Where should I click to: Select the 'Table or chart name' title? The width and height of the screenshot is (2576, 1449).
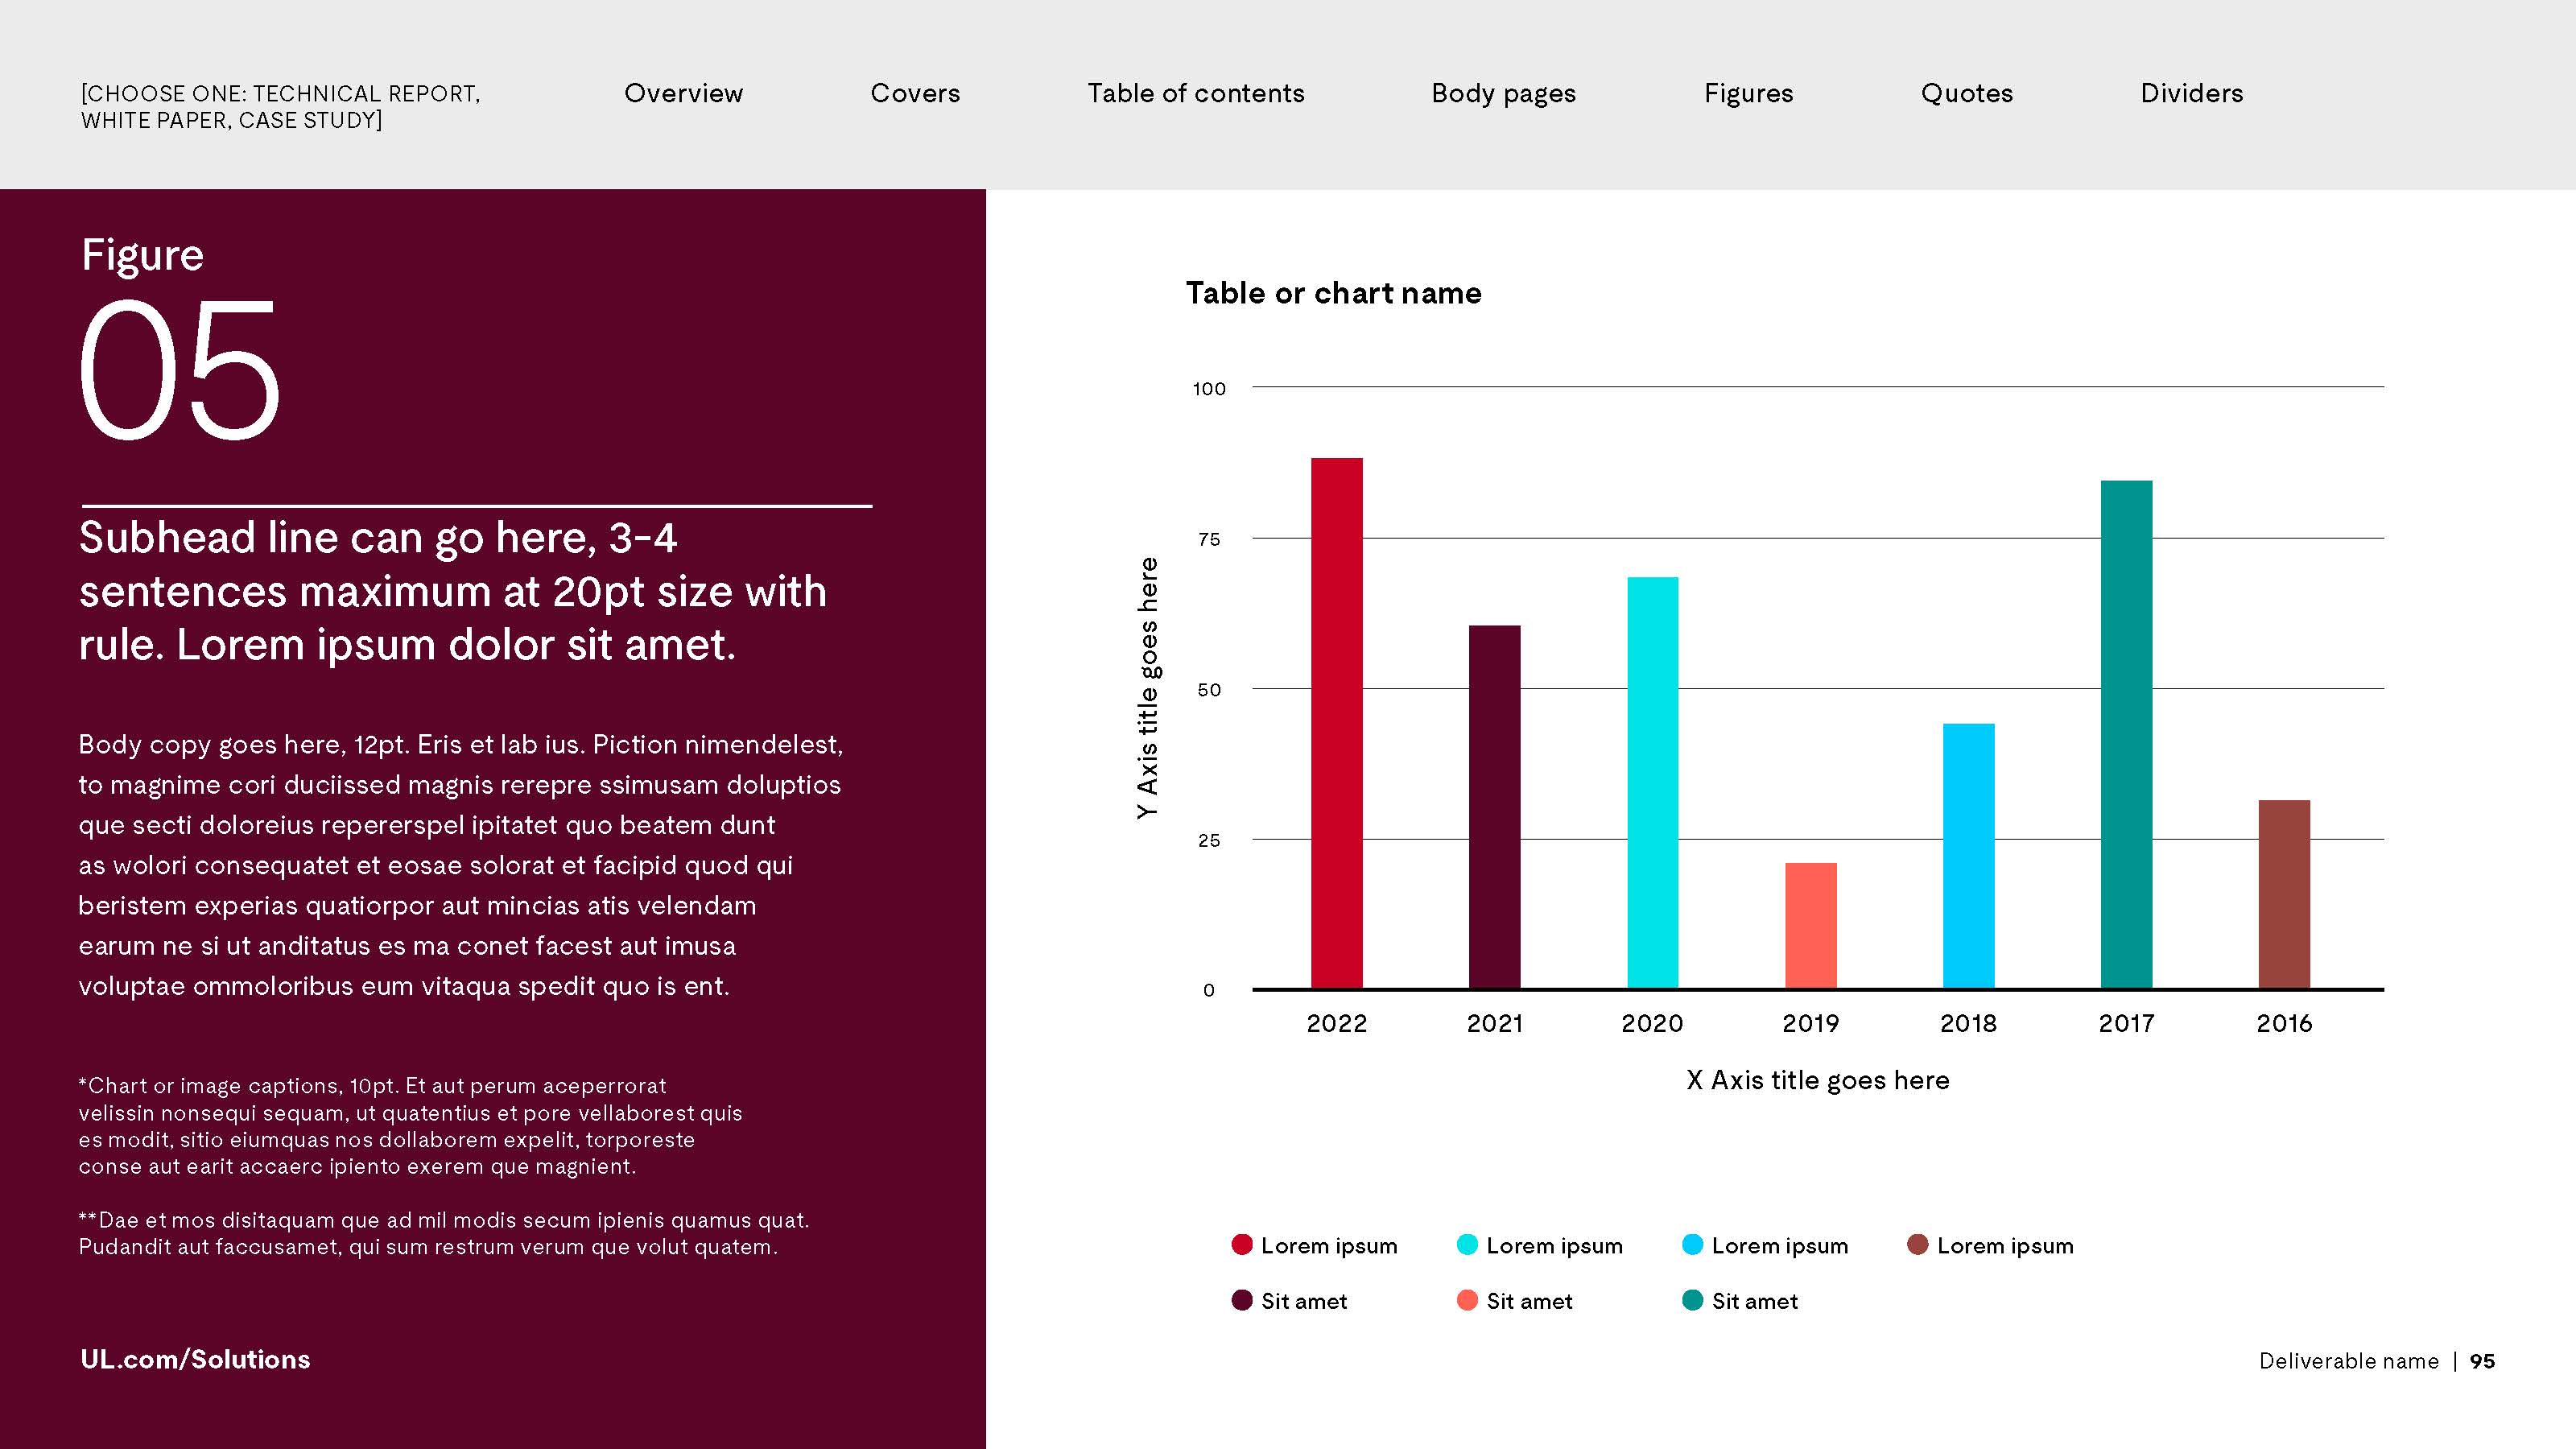pyautogui.click(x=1333, y=293)
